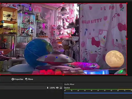Click the Filters icon
The width and height of the screenshot is (132, 99).
click(26, 79)
